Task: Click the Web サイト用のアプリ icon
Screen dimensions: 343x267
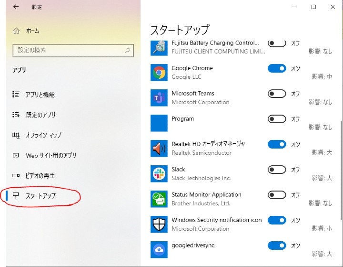Action: 16,155
